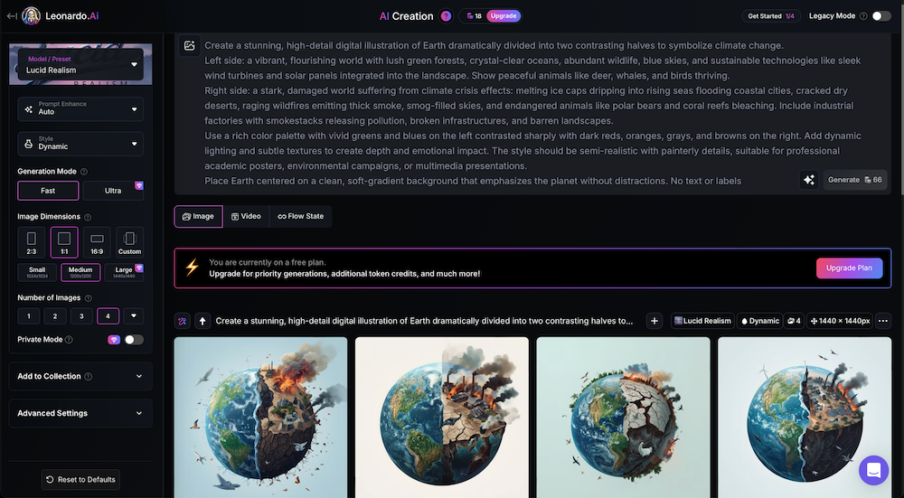Toggle Legacy Mode switch
Image resolution: width=904 pixels, height=498 pixels.
tap(880, 16)
